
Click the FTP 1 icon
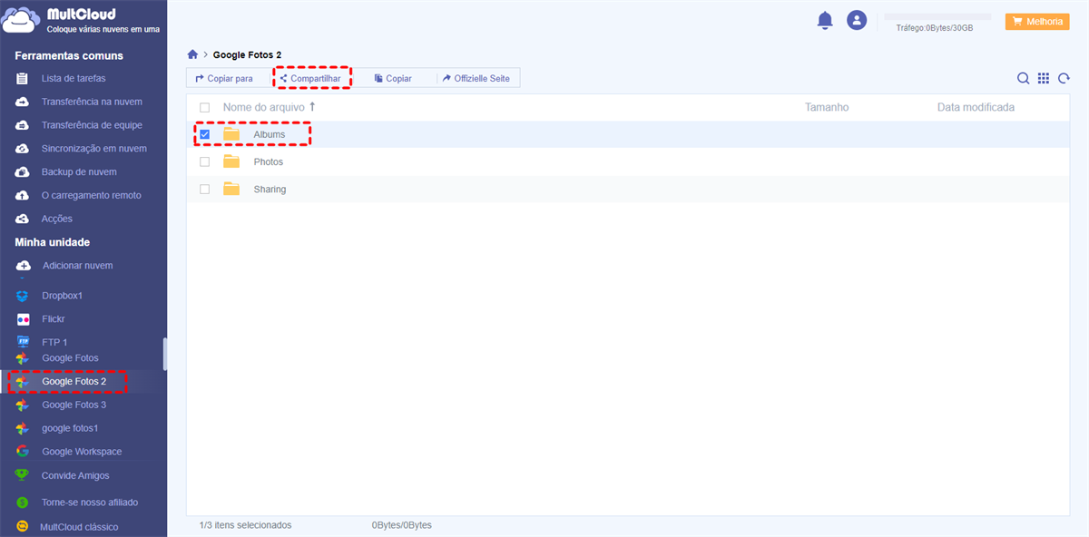(23, 342)
